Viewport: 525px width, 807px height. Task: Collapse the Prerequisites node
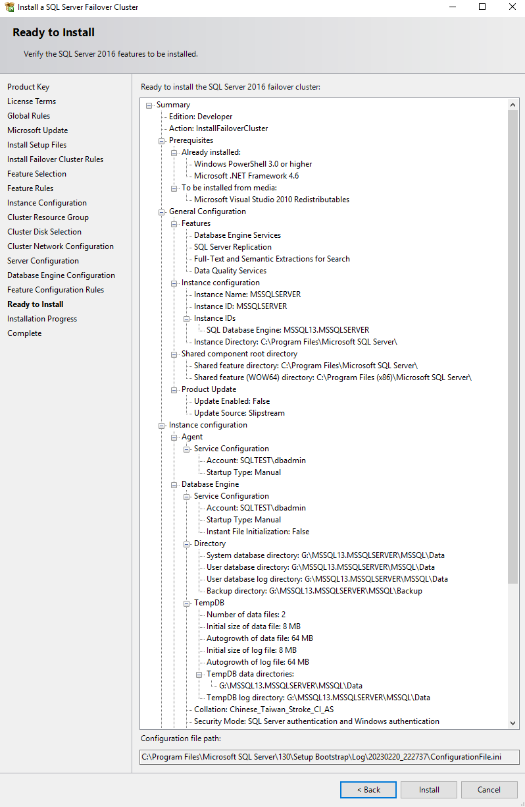162,140
